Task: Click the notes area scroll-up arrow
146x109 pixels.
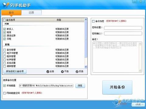Action: (x=140, y=44)
